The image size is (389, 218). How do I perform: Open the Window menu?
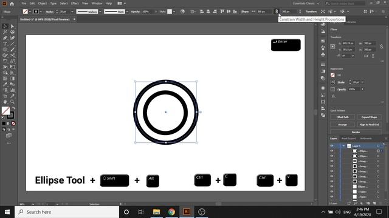[97, 4]
